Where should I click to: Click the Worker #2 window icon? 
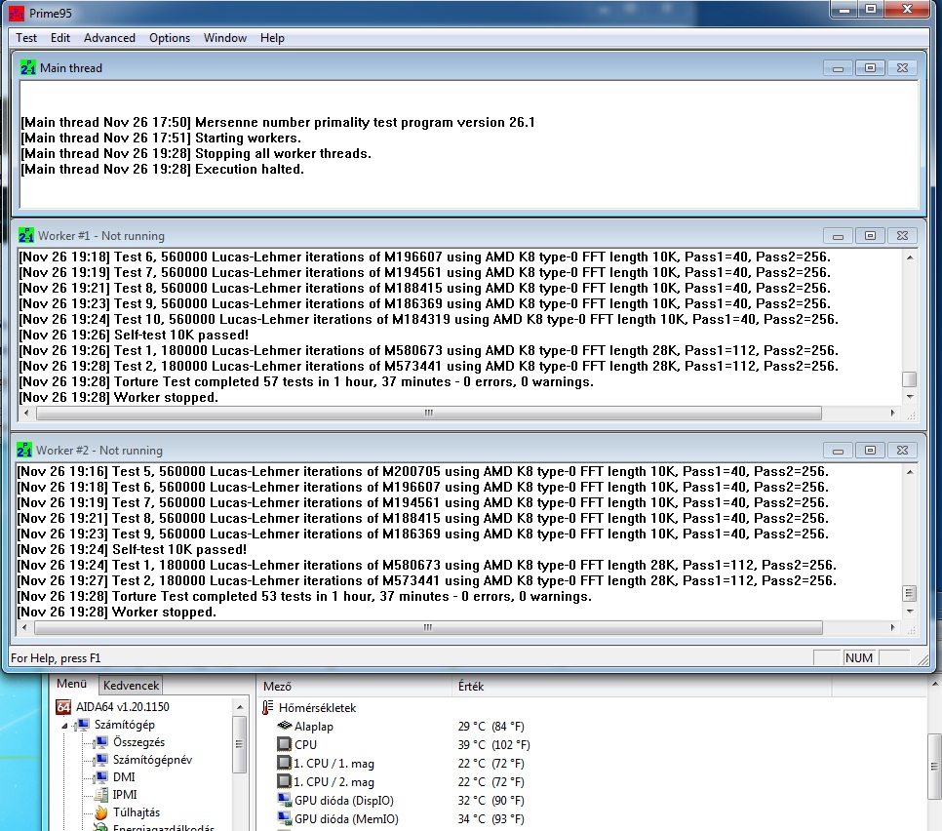pyautogui.click(x=24, y=450)
